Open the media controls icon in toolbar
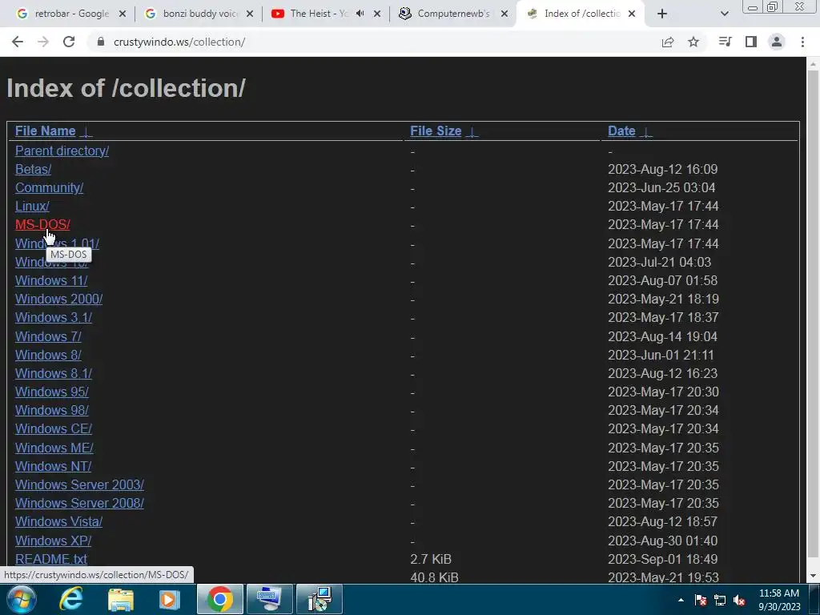Image resolution: width=820 pixels, height=615 pixels. (725, 42)
